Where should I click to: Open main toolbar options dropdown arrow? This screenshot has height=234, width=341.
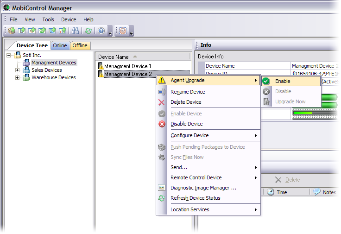click(110, 33)
